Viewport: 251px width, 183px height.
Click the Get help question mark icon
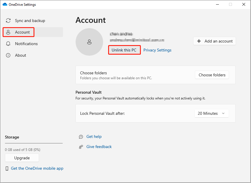(x=81, y=136)
